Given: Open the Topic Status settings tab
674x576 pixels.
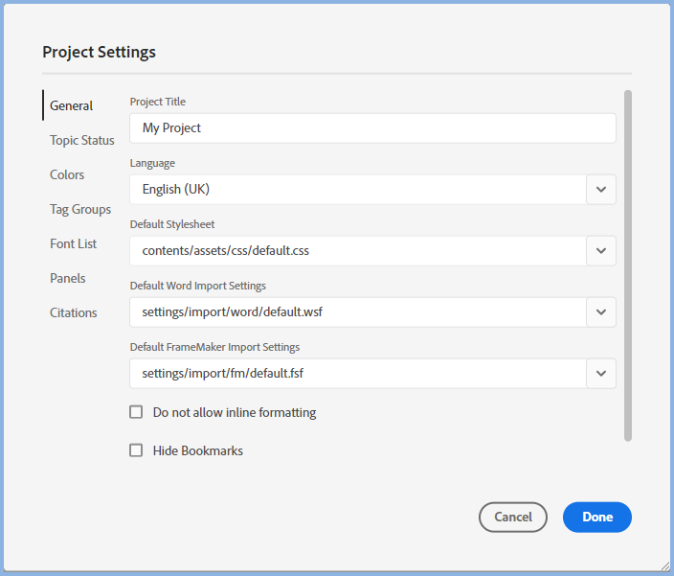Looking at the screenshot, I should pos(82,140).
